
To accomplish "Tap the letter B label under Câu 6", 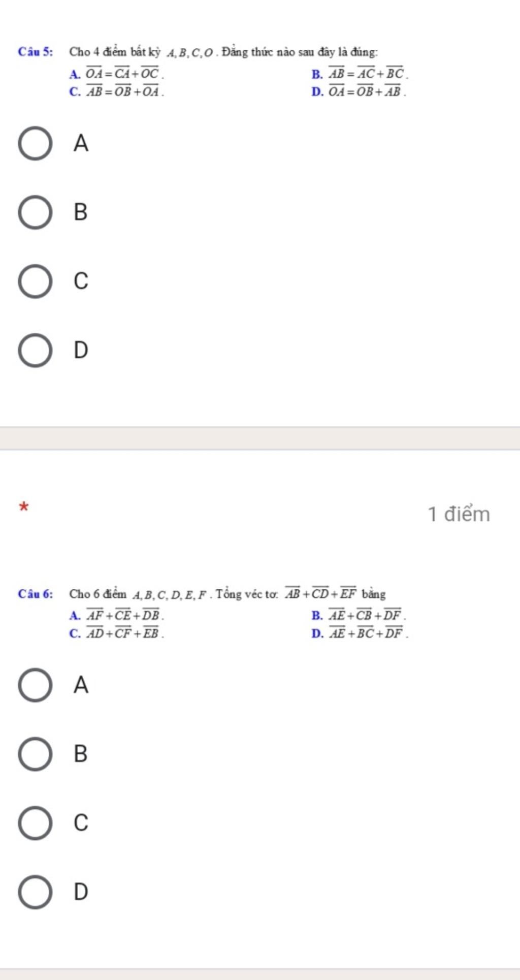I will click(81, 753).
